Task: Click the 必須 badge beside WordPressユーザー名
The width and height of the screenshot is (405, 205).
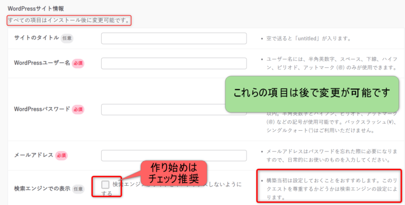Action: (78, 63)
